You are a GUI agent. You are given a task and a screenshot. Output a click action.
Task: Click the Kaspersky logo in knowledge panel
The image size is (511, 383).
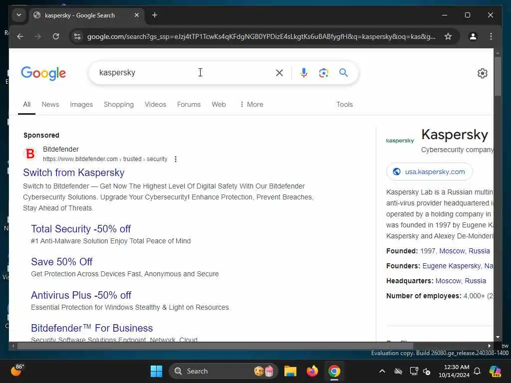pyautogui.click(x=400, y=141)
